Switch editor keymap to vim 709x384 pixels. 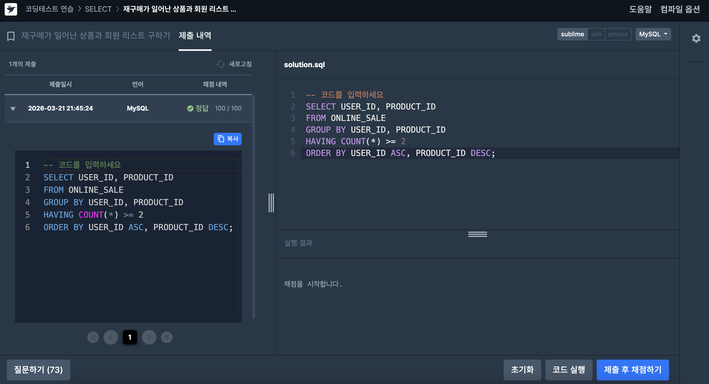[596, 34]
